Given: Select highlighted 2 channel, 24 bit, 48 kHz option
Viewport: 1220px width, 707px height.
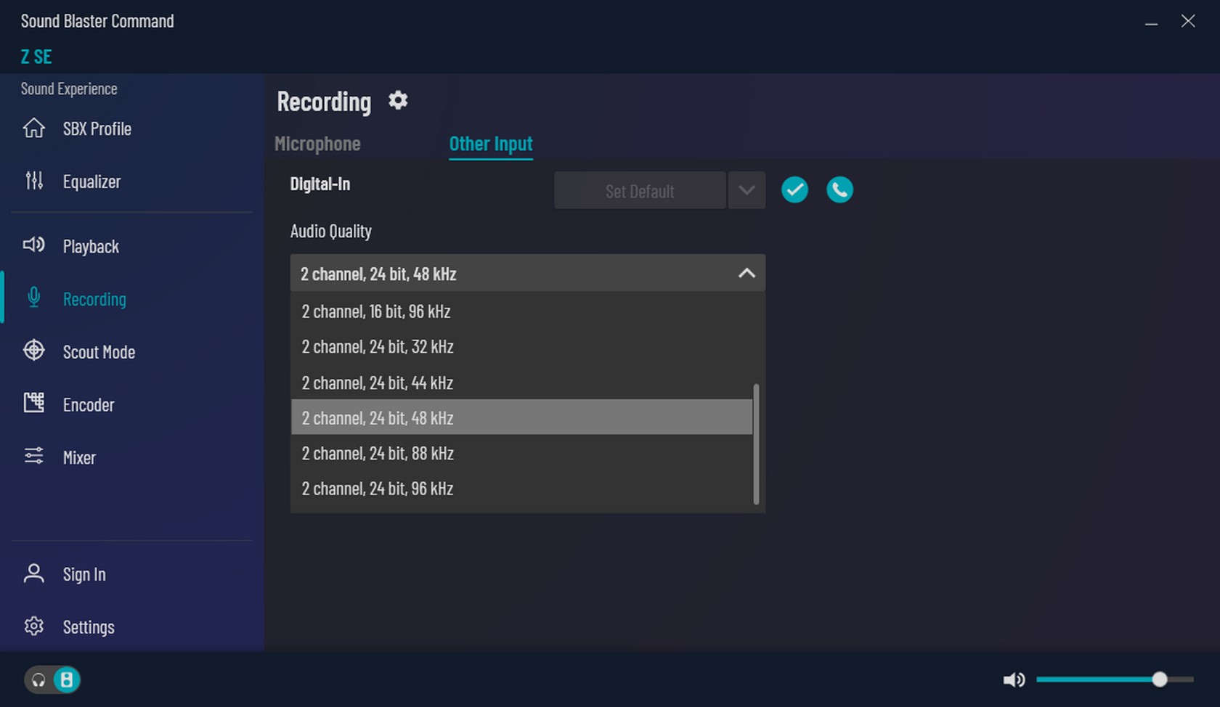Looking at the screenshot, I should click(x=521, y=417).
